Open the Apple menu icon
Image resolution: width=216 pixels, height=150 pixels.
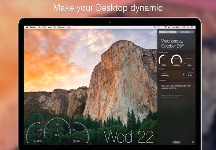[27, 27]
